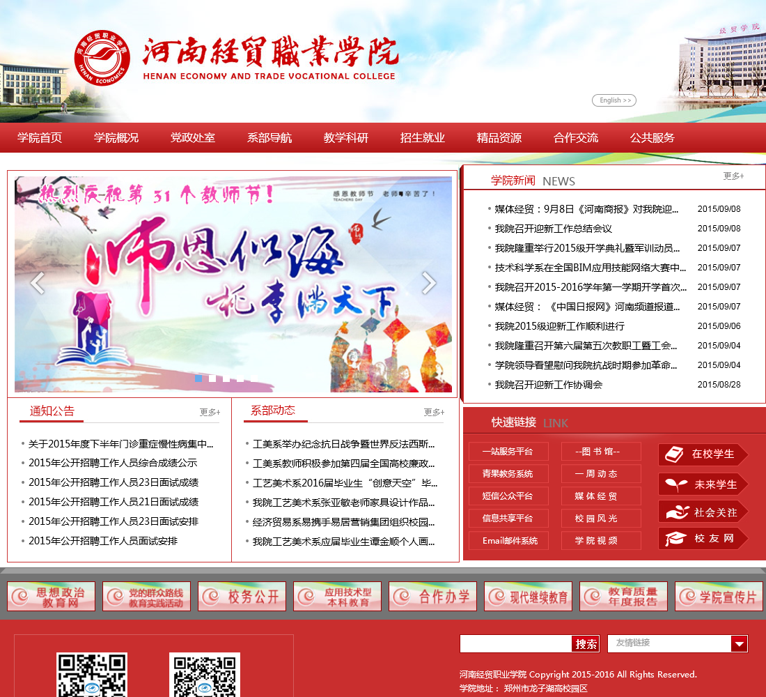Screen dimensions: 766x697
Task: Open 系部导航 navigation menu
Action: click(x=269, y=138)
